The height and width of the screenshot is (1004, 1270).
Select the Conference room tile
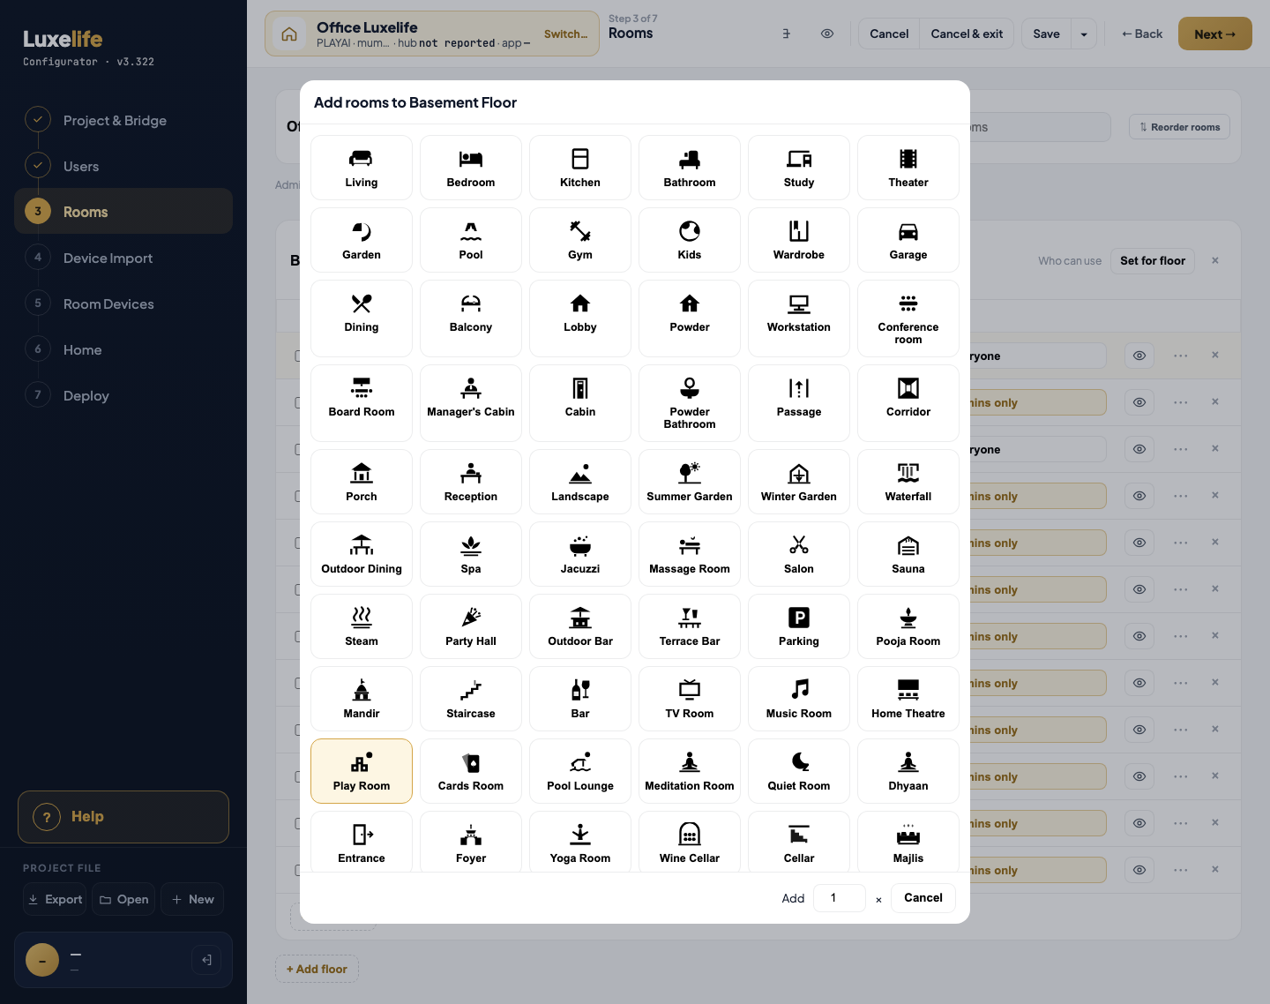click(908, 318)
